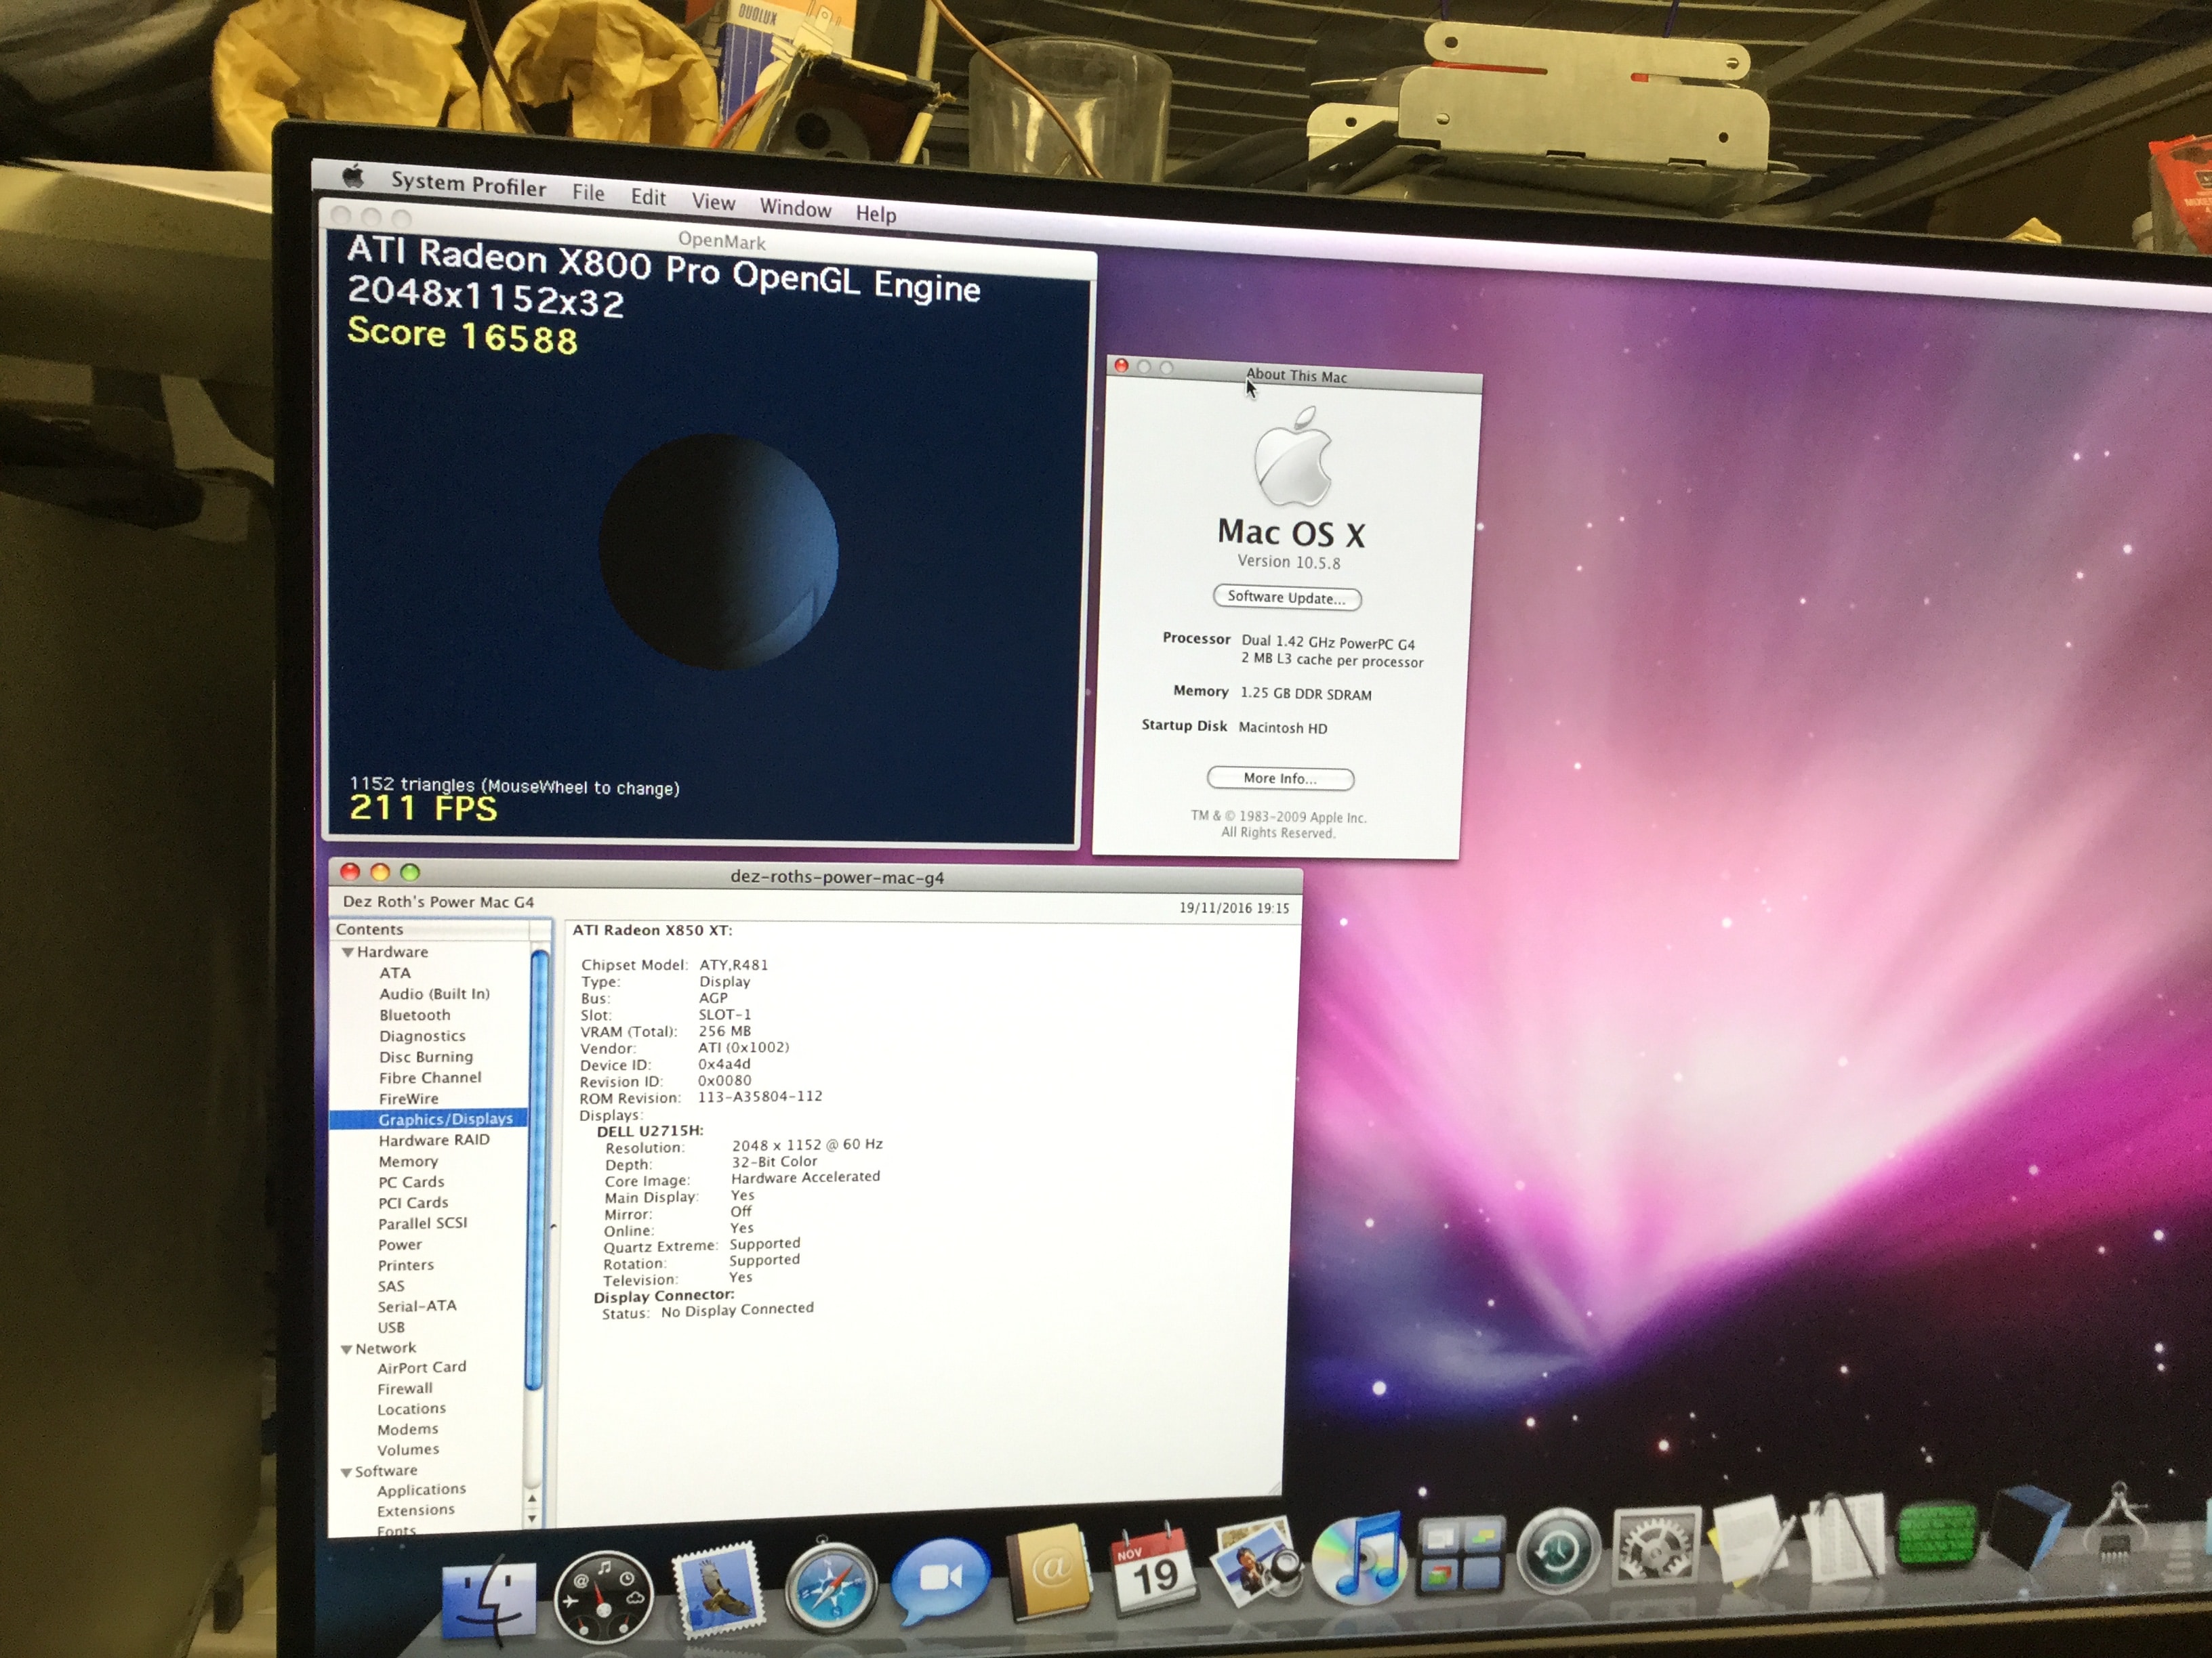Screen dimensions: 2212x1658
Task: Open the Window menu
Action: point(795,208)
